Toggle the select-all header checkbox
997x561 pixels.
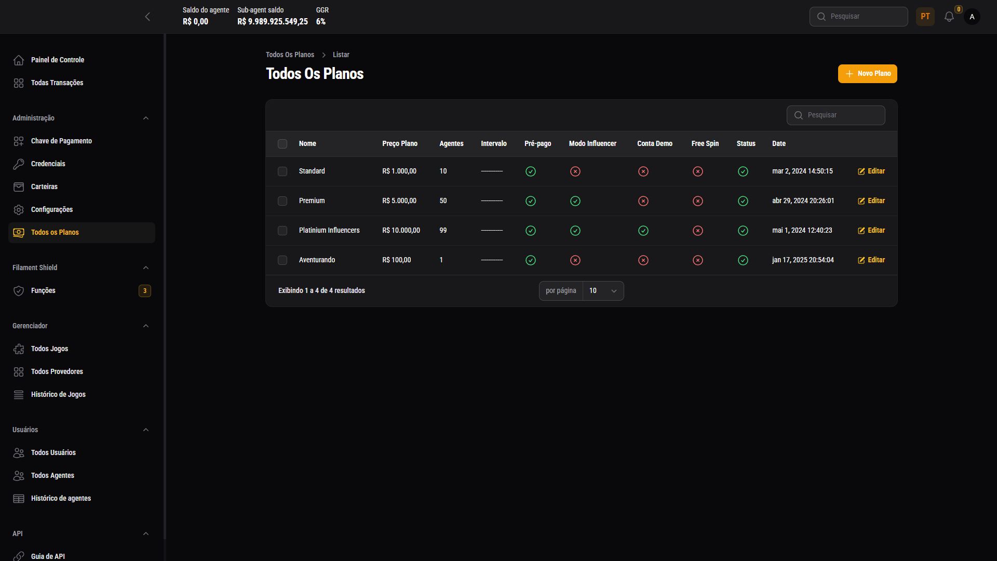coord(282,144)
